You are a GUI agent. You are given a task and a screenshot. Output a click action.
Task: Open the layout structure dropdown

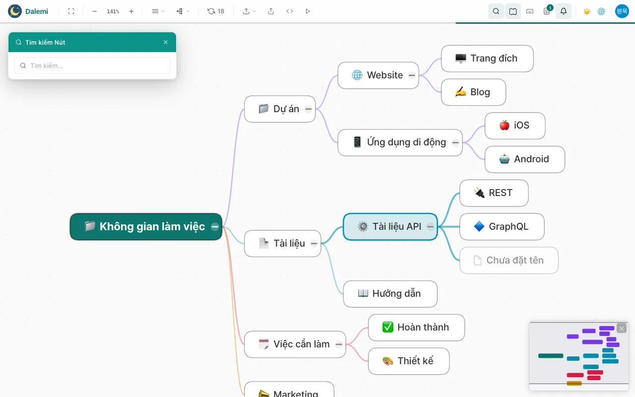pyautogui.click(x=183, y=11)
